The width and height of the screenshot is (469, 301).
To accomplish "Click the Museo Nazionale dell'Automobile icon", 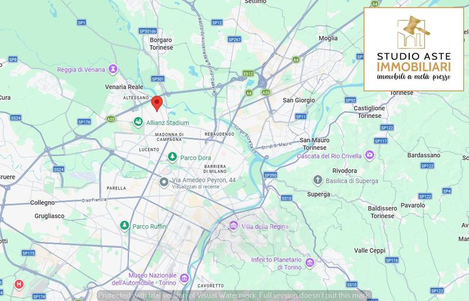I will pos(184,278).
